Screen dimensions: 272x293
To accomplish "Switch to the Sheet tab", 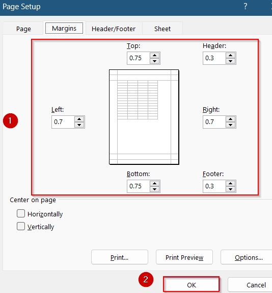I will (x=162, y=29).
